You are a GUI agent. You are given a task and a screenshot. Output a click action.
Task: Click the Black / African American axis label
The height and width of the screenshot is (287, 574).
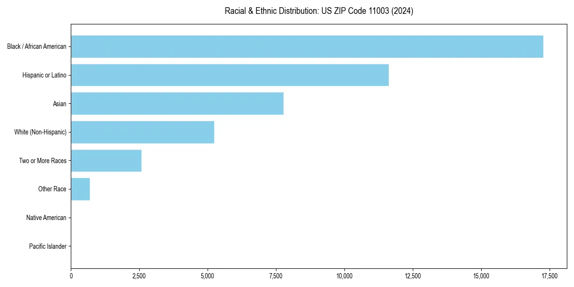[x=37, y=46]
